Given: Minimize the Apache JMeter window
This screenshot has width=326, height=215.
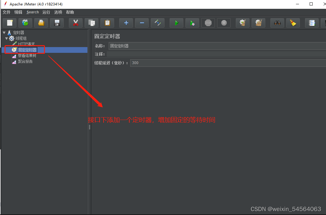Looking at the screenshot, I should point(297,4).
